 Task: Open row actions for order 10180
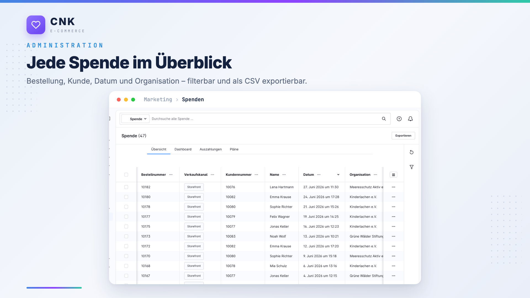pyautogui.click(x=394, y=197)
